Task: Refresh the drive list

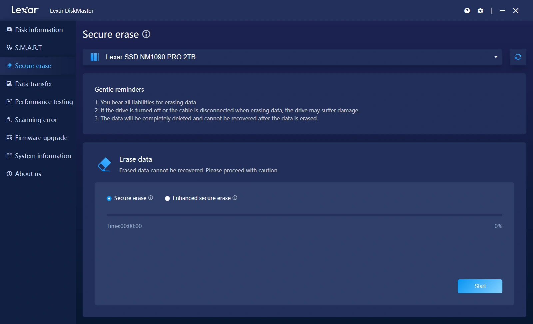Action: click(x=518, y=57)
